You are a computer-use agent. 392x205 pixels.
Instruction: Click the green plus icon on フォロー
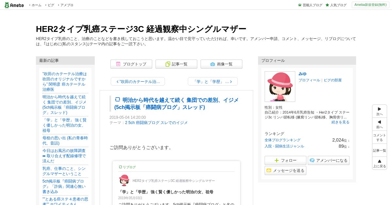277,160
